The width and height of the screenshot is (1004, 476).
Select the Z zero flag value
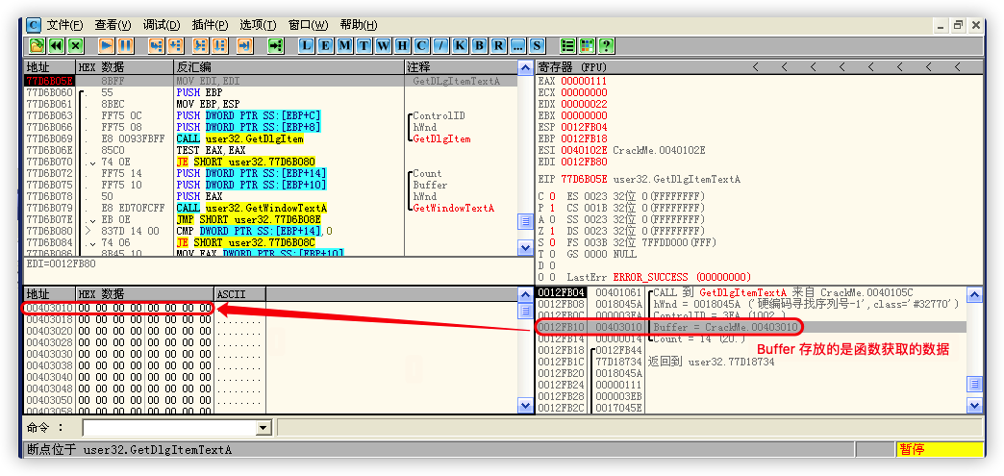coord(550,231)
